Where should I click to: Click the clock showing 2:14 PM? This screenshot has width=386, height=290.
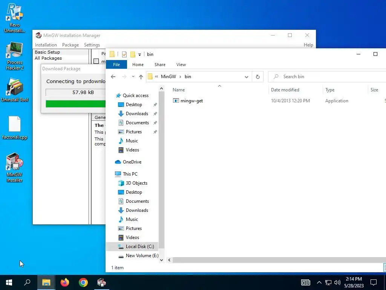[354, 279]
